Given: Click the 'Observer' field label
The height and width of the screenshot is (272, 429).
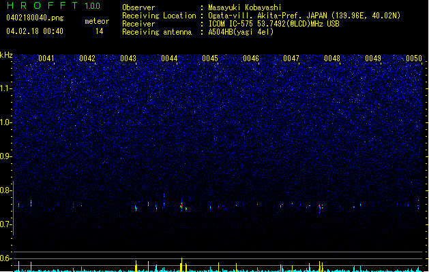Looking at the screenshot, I should 138,7.
